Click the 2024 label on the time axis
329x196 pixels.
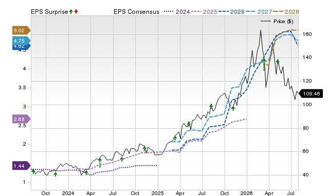point(68,193)
